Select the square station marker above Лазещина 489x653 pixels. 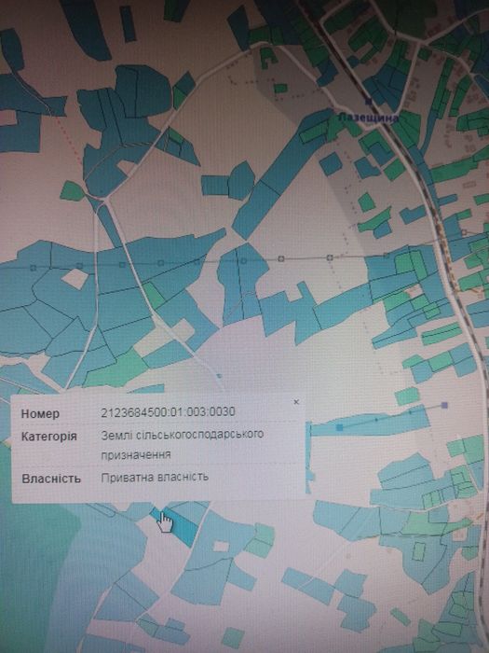pos(368,101)
